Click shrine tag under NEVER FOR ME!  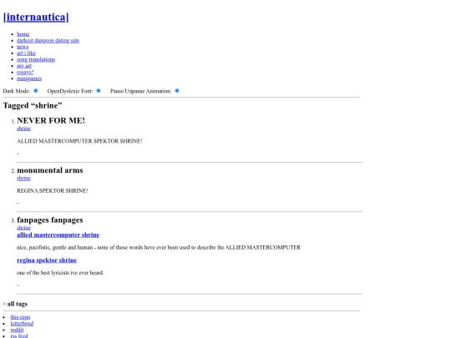point(23,129)
